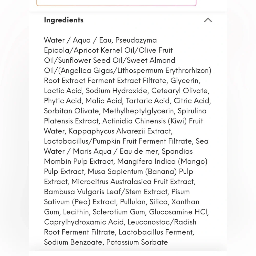Click the word "Pseudozyma" in the list
Image resolution: width=256 pixels, height=256 pixels.
pyautogui.click(x=136, y=40)
